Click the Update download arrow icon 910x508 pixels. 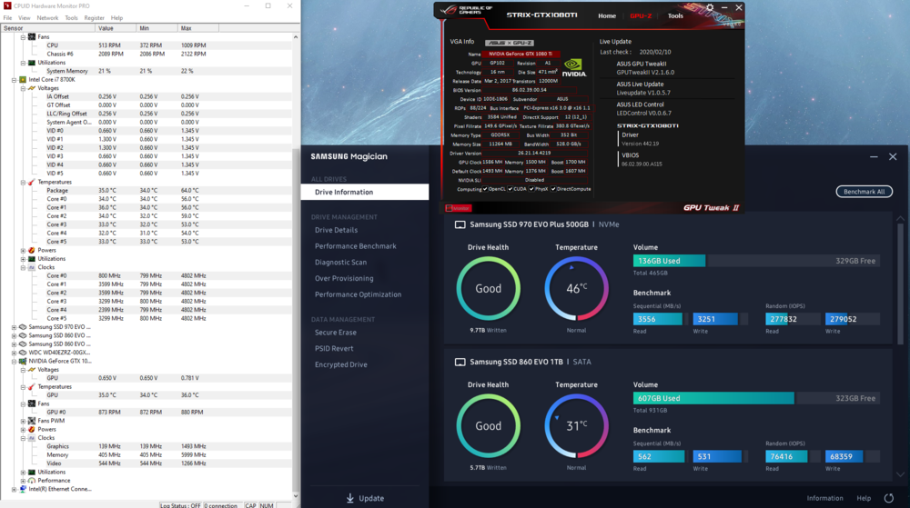350,498
